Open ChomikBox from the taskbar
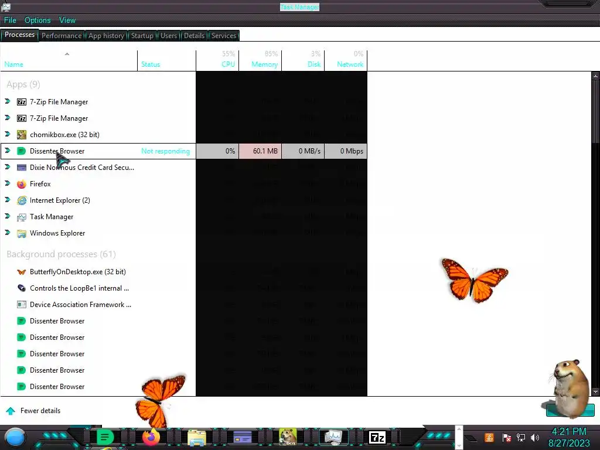The image size is (600, 450). 288,437
